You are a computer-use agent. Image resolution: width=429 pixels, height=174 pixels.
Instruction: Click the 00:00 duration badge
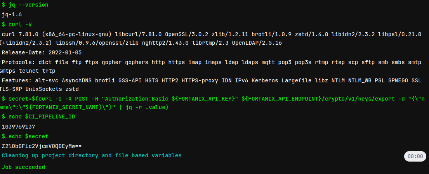pyautogui.click(x=415, y=156)
